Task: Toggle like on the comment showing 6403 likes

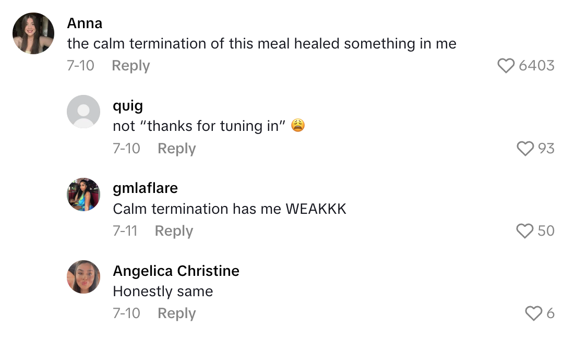Action: tap(506, 65)
